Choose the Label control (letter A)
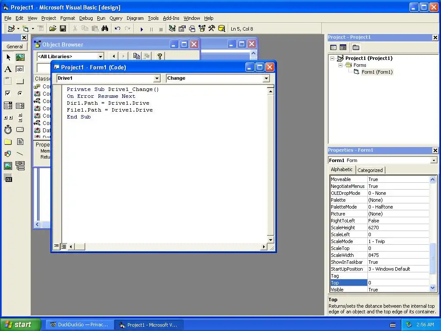Viewport: 441px width, 331px height. [8, 69]
